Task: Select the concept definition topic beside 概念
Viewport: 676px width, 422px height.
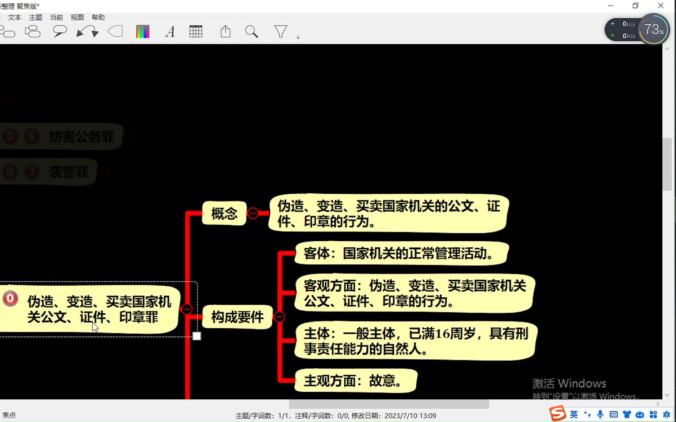Action: [388, 213]
